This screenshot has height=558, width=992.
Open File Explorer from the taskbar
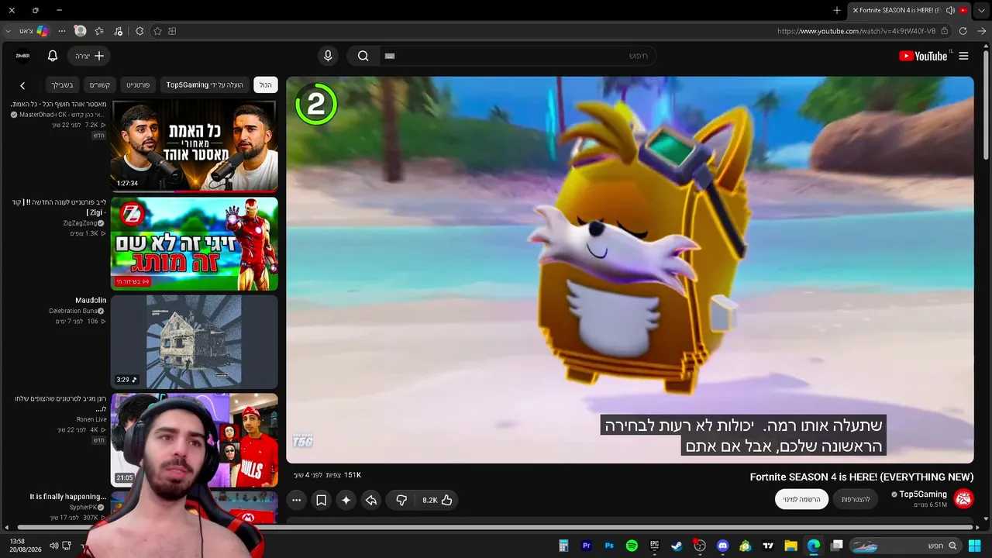(x=790, y=546)
